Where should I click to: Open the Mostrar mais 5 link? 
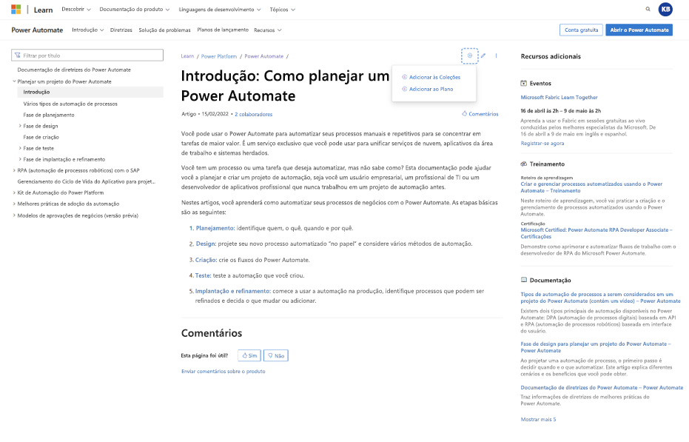[538, 418]
